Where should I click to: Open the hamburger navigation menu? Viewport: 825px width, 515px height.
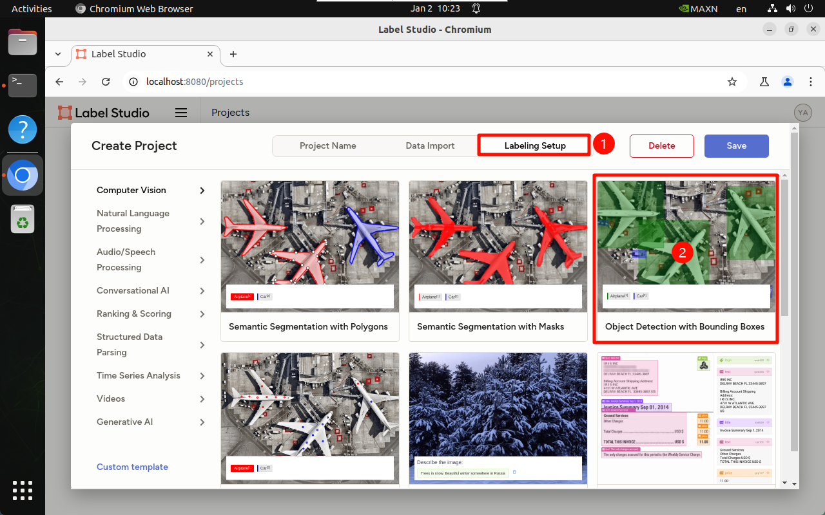click(181, 113)
